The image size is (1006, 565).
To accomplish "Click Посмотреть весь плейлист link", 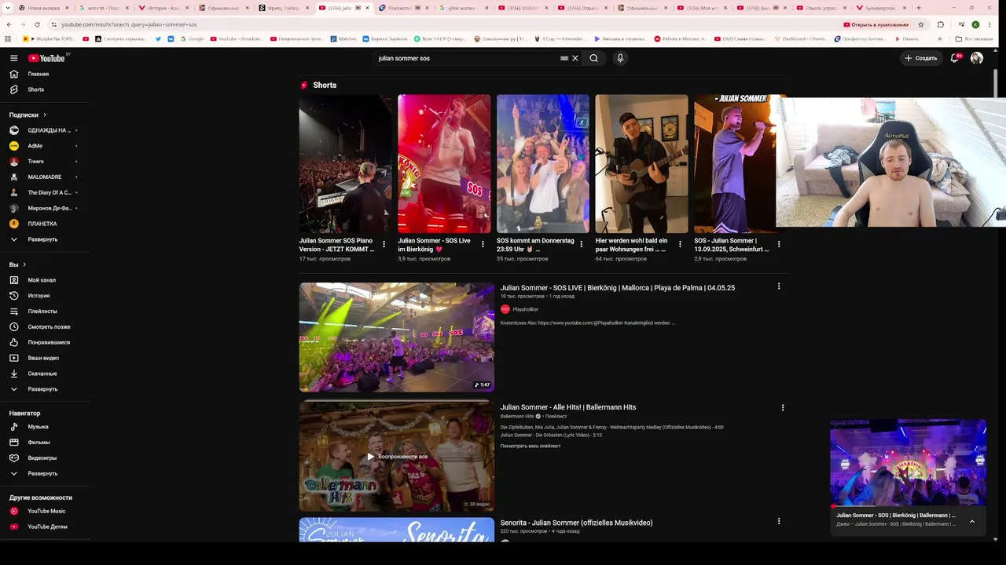I will click(x=531, y=446).
